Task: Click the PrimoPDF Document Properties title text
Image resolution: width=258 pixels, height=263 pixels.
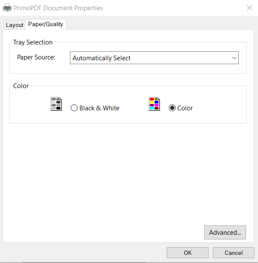Action: (x=58, y=8)
